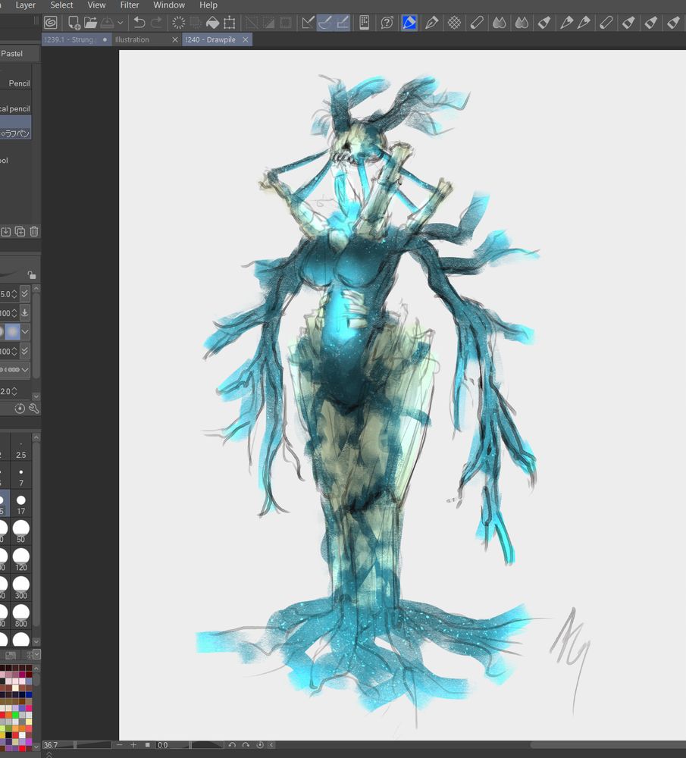Select the highlighted pen tool in the toolbar

[408, 23]
